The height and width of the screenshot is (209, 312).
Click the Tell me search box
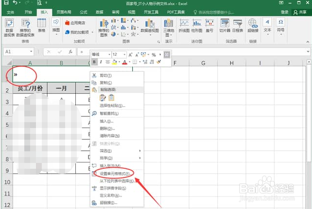click(x=214, y=12)
